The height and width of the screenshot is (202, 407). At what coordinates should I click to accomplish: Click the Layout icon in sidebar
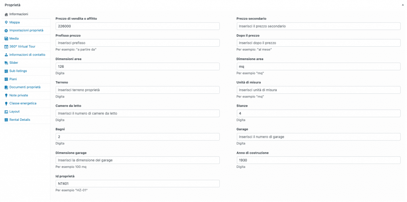pos(6,112)
